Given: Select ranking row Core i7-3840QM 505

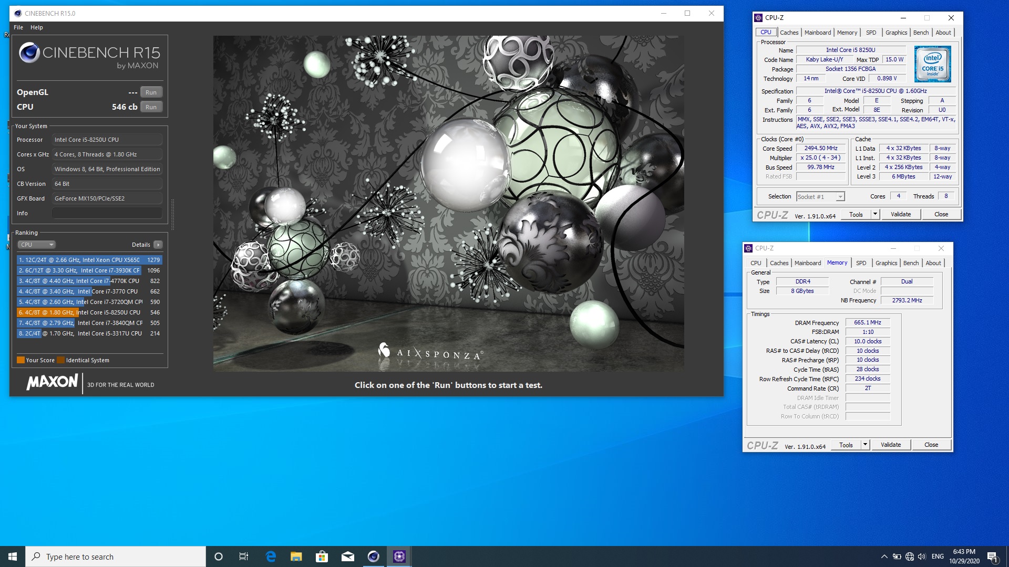Looking at the screenshot, I should tap(89, 323).
